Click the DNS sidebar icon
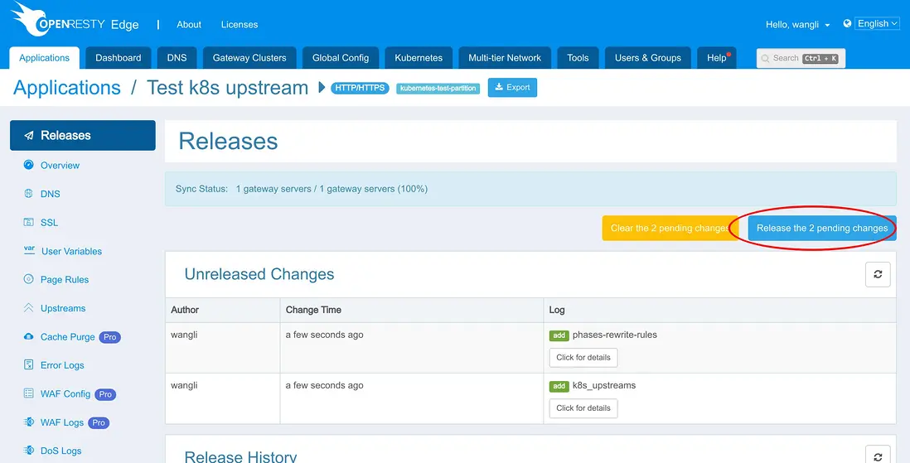This screenshot has width=910, height=463. click(28, 194)
